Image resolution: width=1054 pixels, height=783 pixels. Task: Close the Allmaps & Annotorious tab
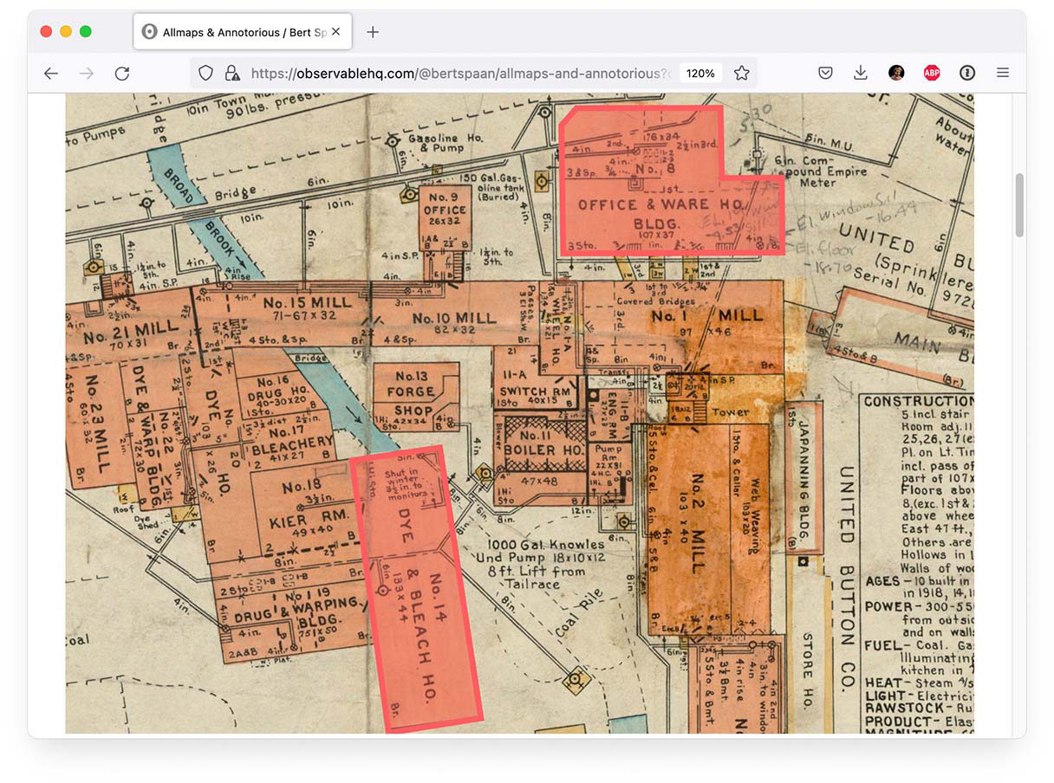click(336, 32)
